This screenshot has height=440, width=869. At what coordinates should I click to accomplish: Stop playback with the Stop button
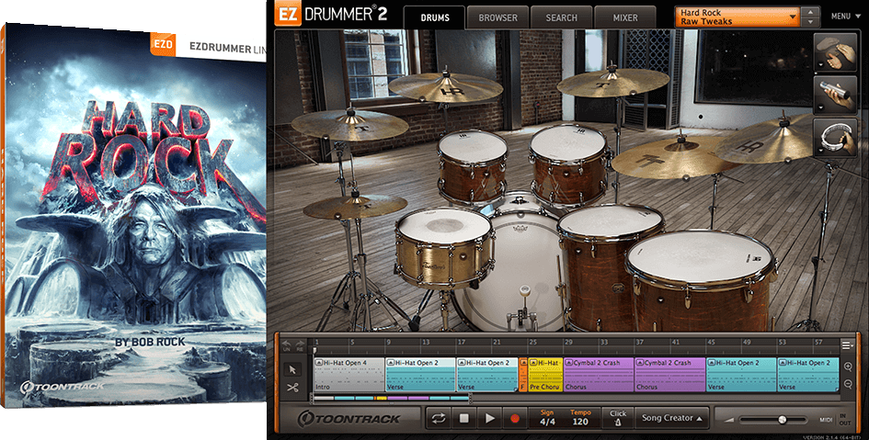click(463, 419)
